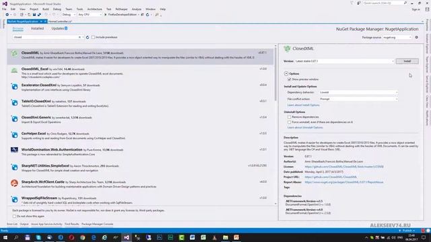Click the Save All toolbar icon
This screenshot has height=242, width=431.
(x=39, y=15)
